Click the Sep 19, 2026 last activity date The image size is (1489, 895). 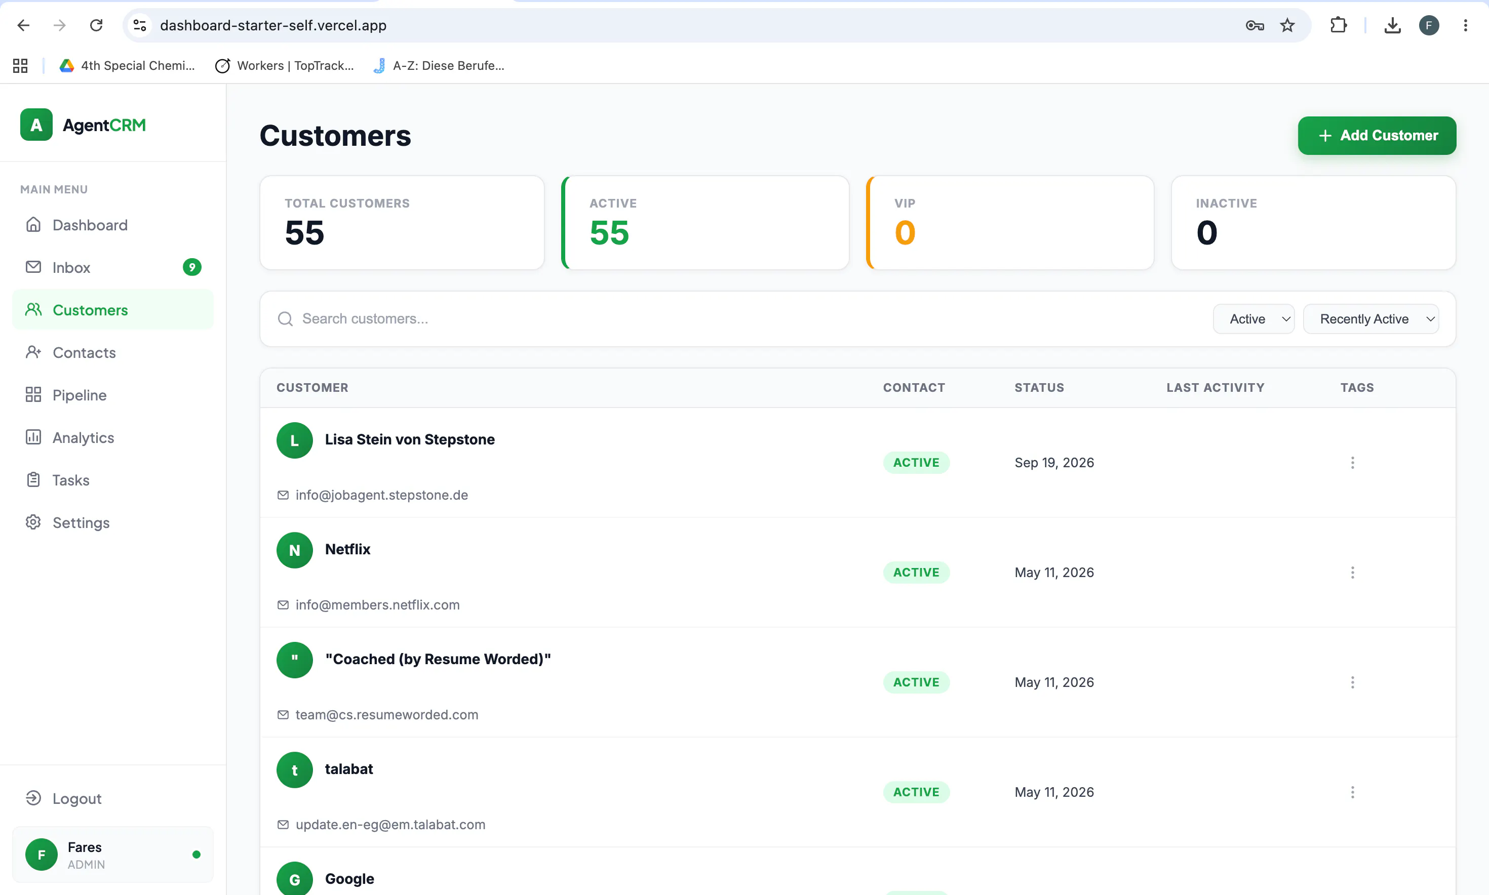(1054, 463)
